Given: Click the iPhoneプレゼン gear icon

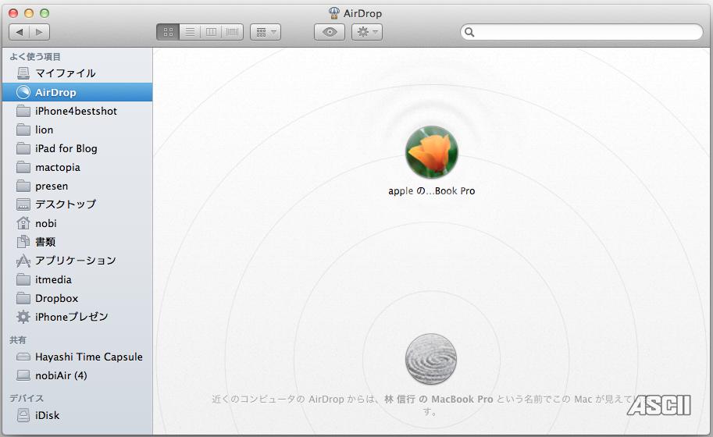Looking at the screenshot, I should pyautogui.click(x=23, y=317).
